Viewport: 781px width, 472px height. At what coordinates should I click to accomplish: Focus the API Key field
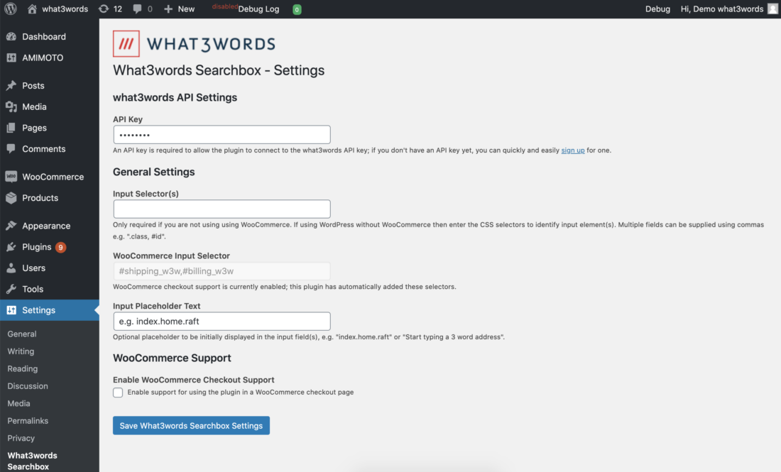tap(222, 134)
